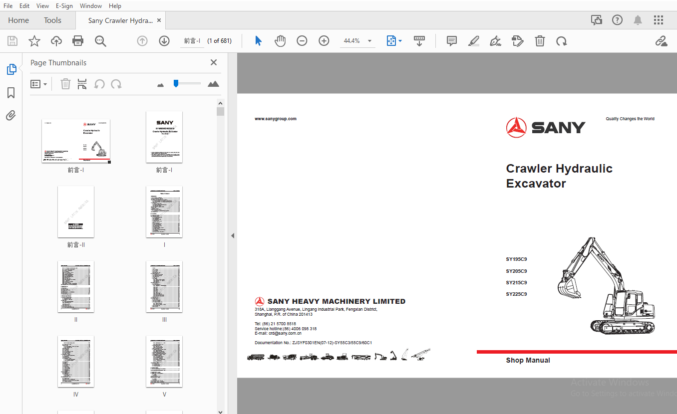Select the page II thumbnail
Image resolution: width=677 pixels, height=414 pixels.
(76, 286)
